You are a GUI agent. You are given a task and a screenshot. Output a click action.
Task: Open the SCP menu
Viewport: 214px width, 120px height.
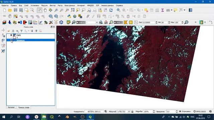tap(97, 5)
